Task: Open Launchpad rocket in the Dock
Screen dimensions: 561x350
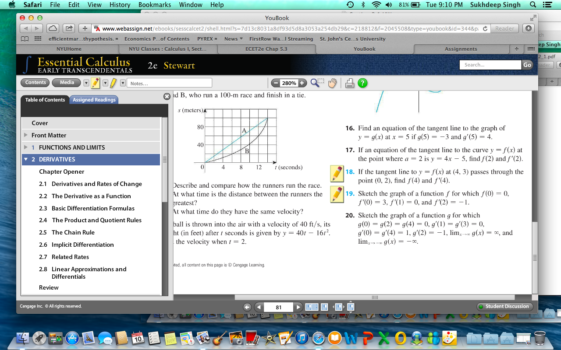Action: point(39,337)
